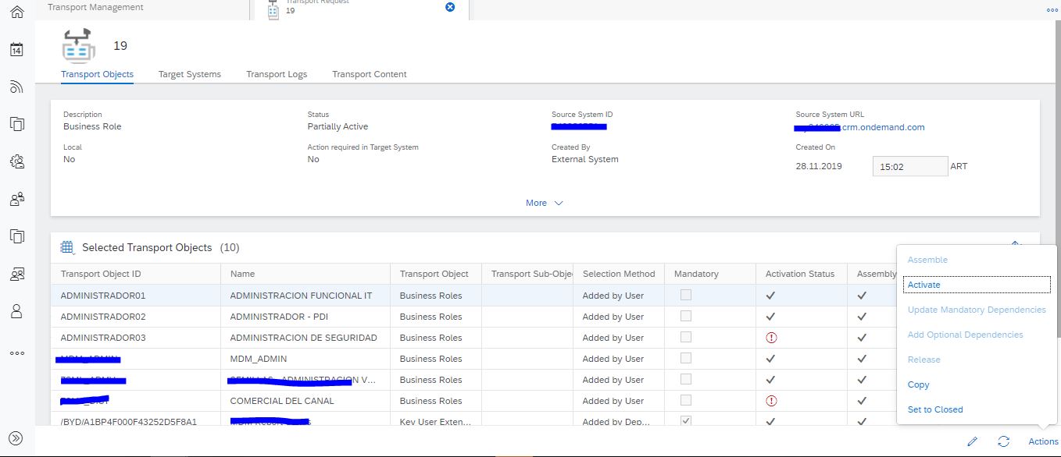Close the Transport Request 19 tab
Viewport: 1061px width, 457px height.
tap(450, 7)
